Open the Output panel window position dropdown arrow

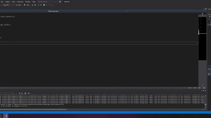click(202, 91)
